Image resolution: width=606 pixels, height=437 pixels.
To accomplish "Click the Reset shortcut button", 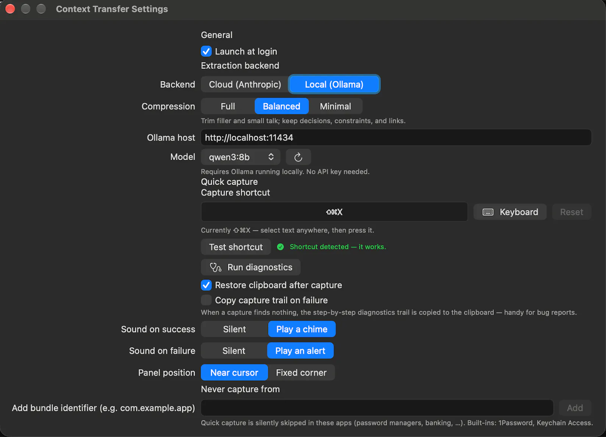I will (572, 212).
